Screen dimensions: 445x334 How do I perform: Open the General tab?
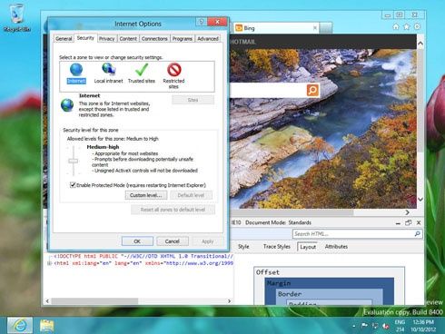click(x=64, y=39)
